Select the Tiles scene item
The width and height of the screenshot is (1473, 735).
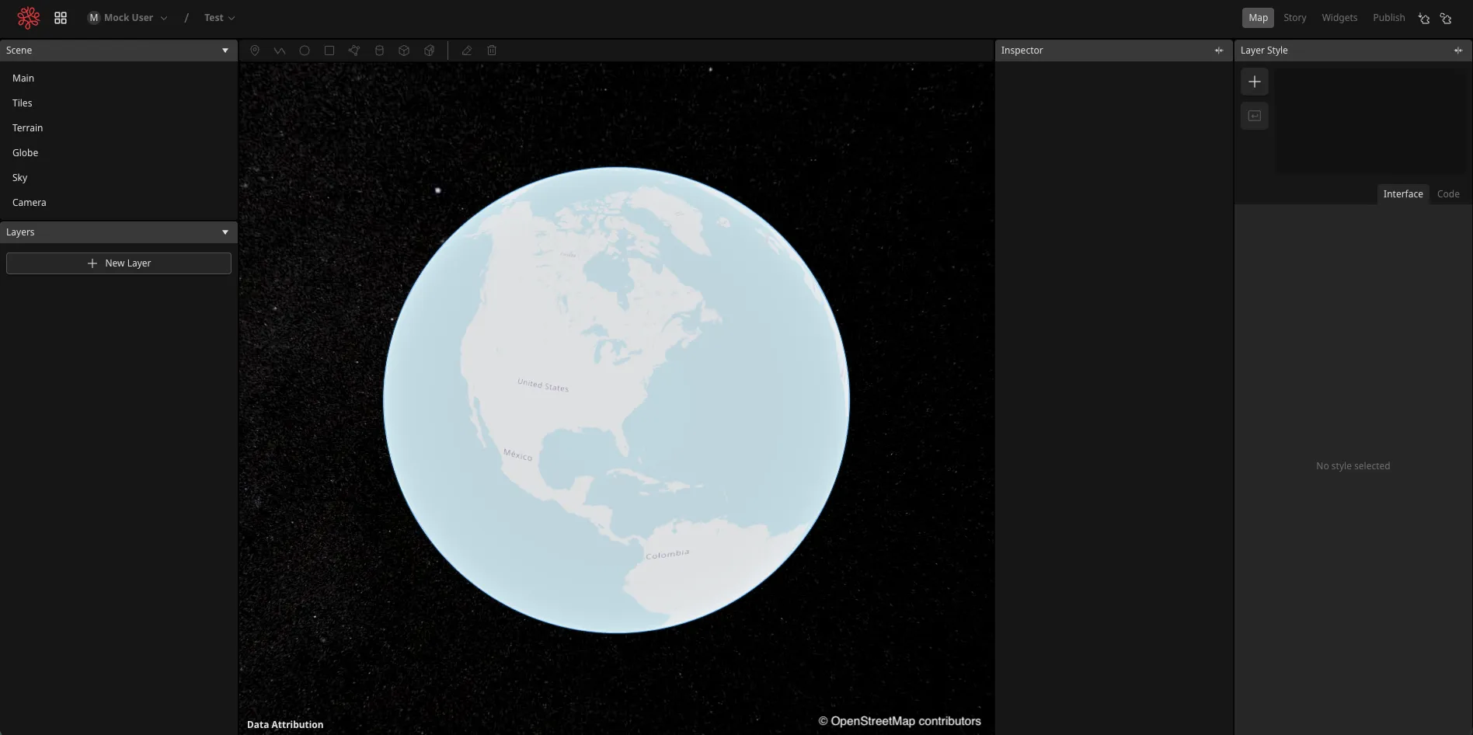click(x=119, y=103)
